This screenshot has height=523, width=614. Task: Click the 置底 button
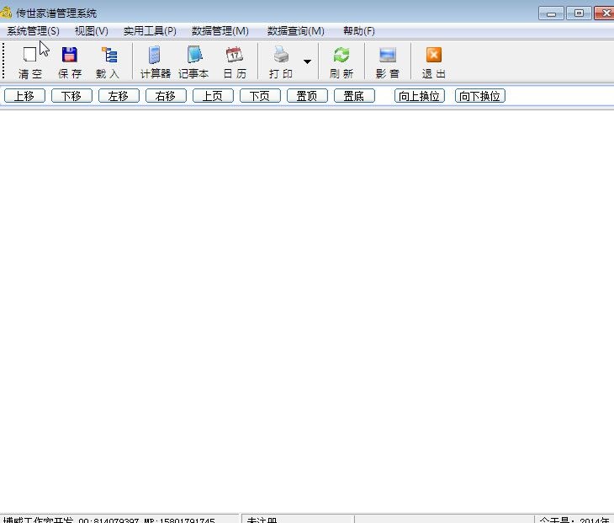(354, 96)
